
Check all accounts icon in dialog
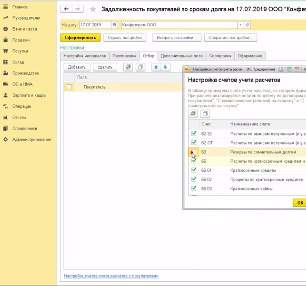click(193, 114)
